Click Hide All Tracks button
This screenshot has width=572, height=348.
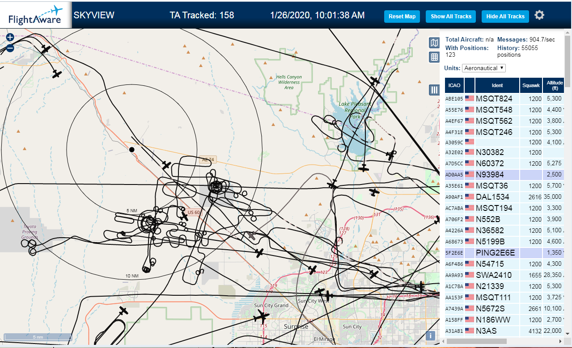tap(505, 17)
